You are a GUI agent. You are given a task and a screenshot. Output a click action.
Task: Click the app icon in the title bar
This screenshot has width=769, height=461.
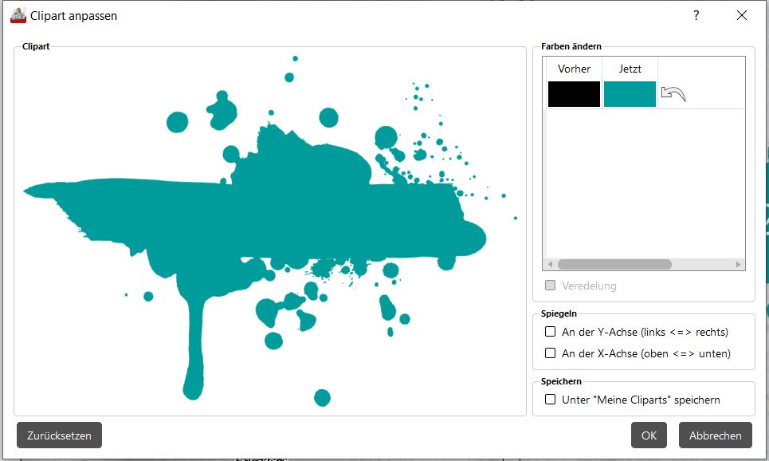[x=18, y=15]
